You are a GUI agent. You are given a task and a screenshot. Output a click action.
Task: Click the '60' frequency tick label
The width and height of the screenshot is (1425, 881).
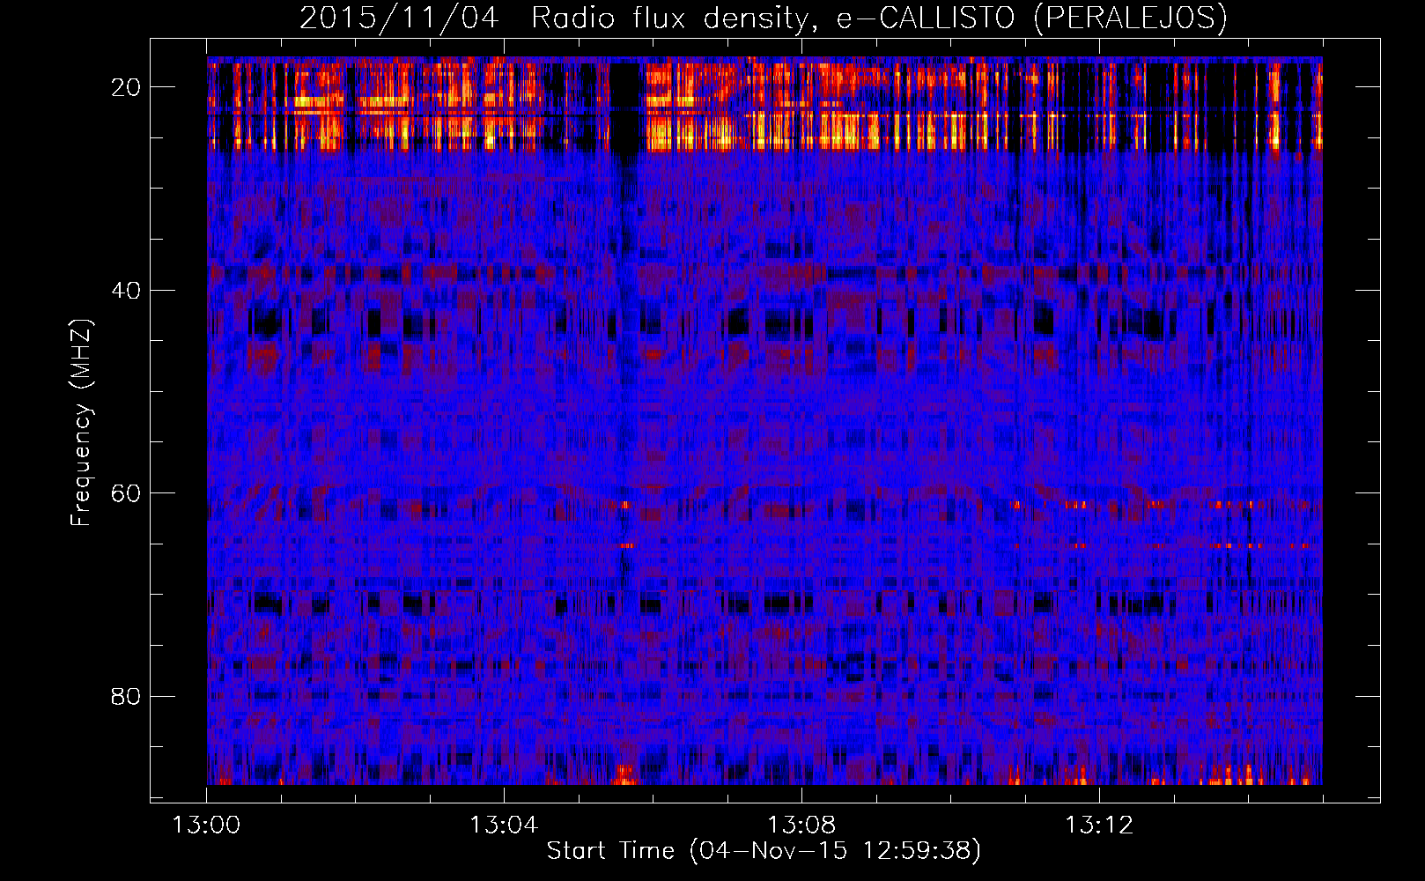tap(127, 493)
